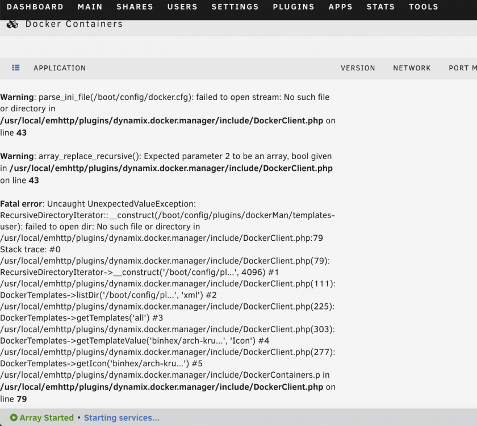Click the Array Started status text

click(x=47, y=418)
